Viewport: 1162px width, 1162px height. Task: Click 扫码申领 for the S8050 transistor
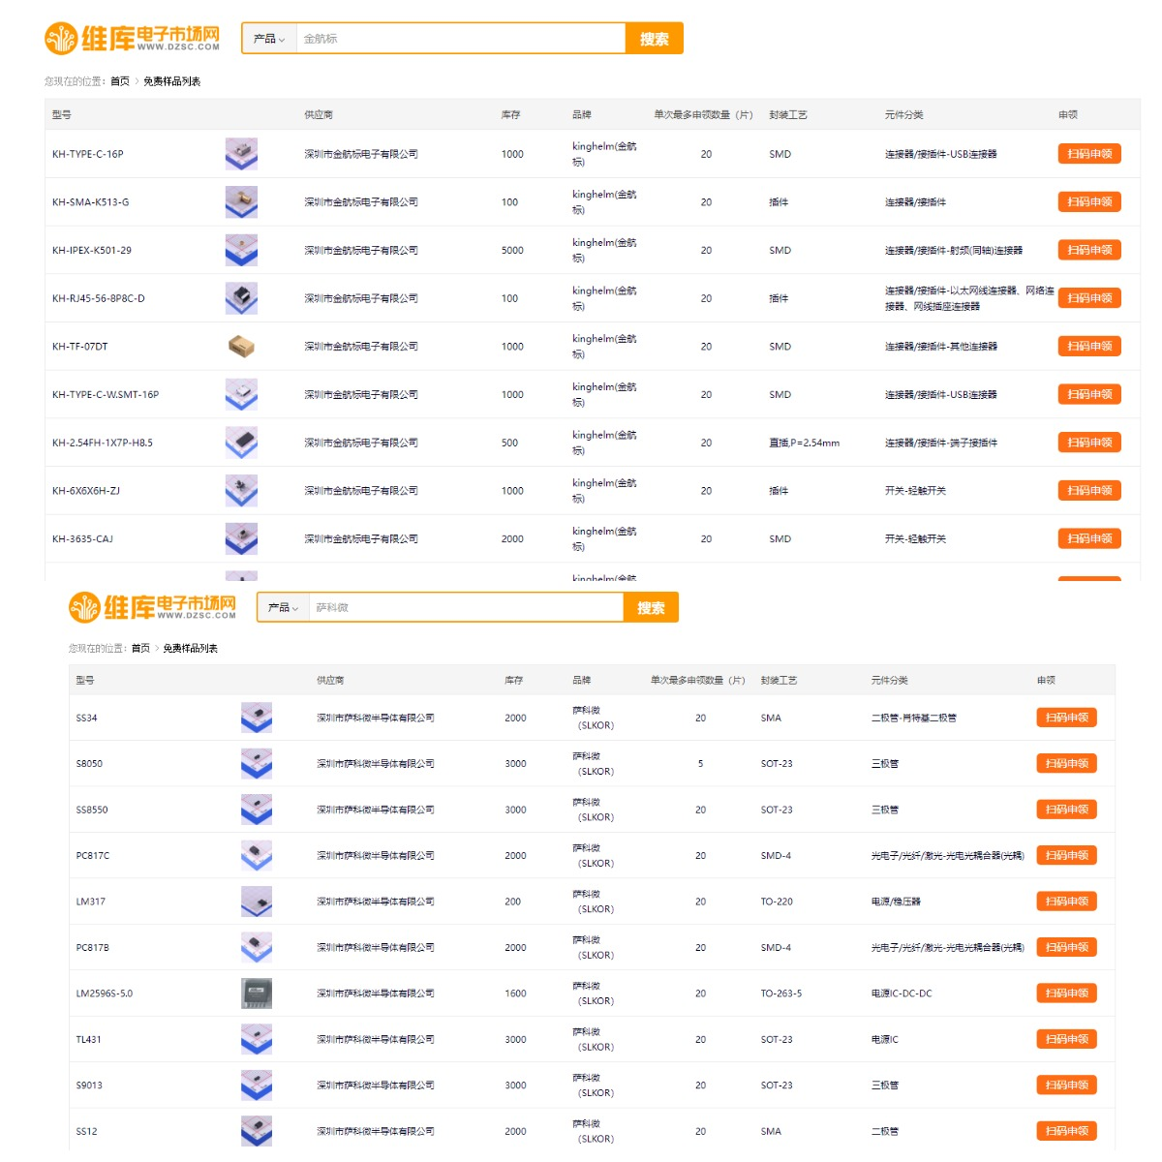pyautogui.click(x=1066, y=763)
